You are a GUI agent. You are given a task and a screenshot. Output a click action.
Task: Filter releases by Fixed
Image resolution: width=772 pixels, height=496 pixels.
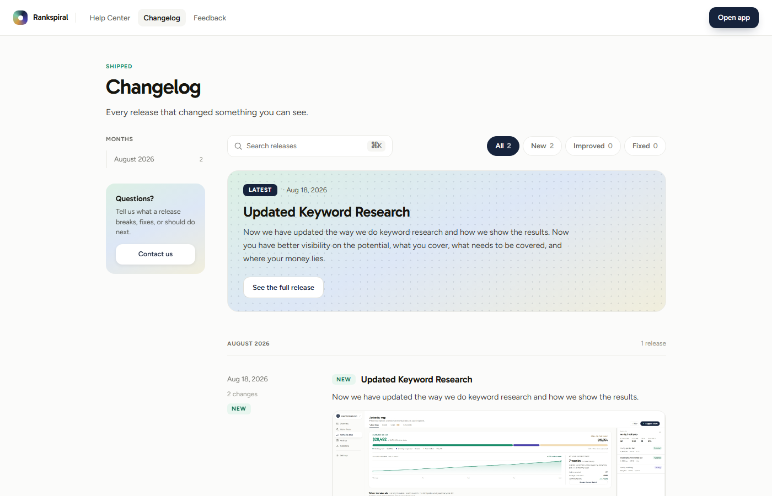[x=645, y=146]
